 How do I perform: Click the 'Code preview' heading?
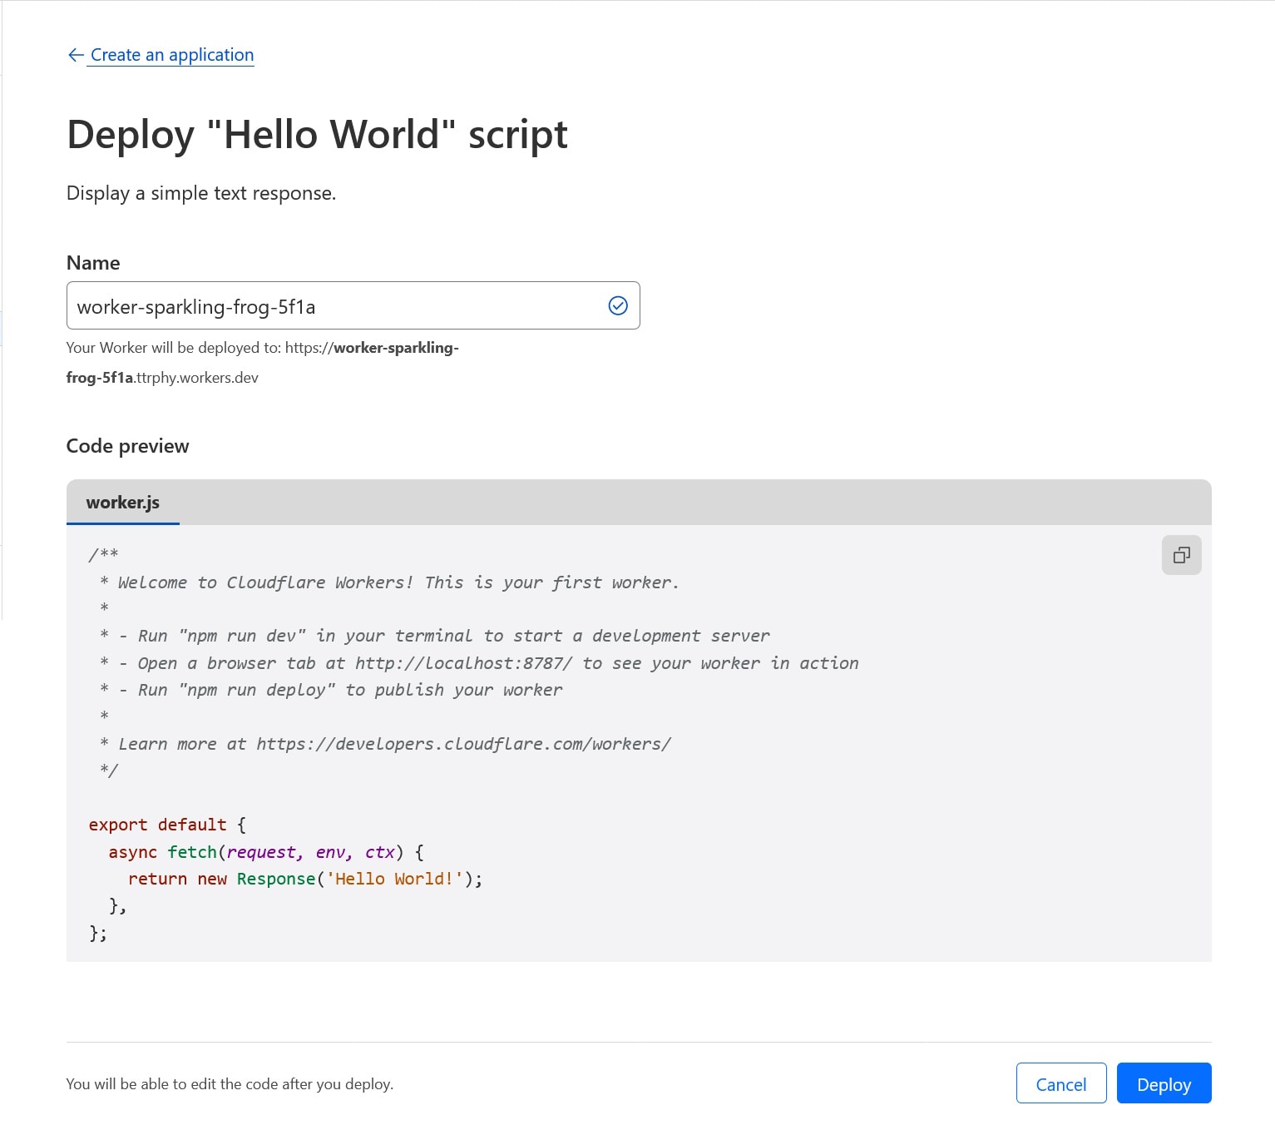click(x=127, y=446)
